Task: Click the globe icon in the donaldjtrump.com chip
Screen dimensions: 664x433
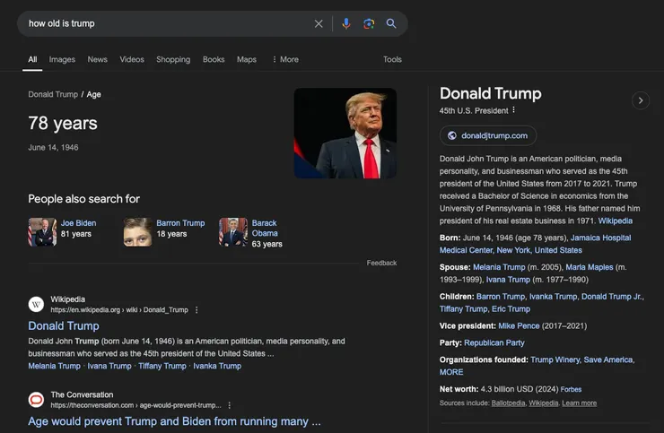Action: click(x=452, y=135)
